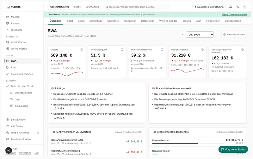Image resolution: width=253 pixels, height=159 pixels.
Task: Open Nordlicht Elektrotechnik company selector
Action: [209, 7]
